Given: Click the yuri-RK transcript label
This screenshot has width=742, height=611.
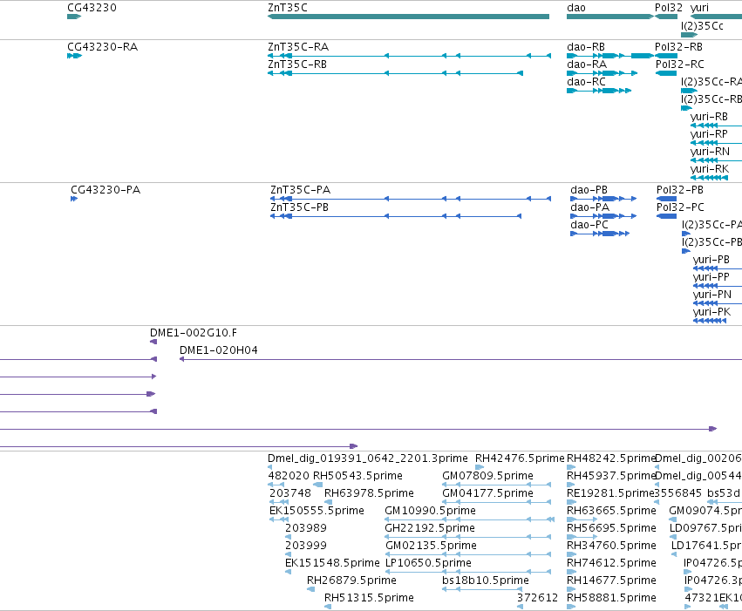Looking at the screenshot, I should click(x=710, y=169).
